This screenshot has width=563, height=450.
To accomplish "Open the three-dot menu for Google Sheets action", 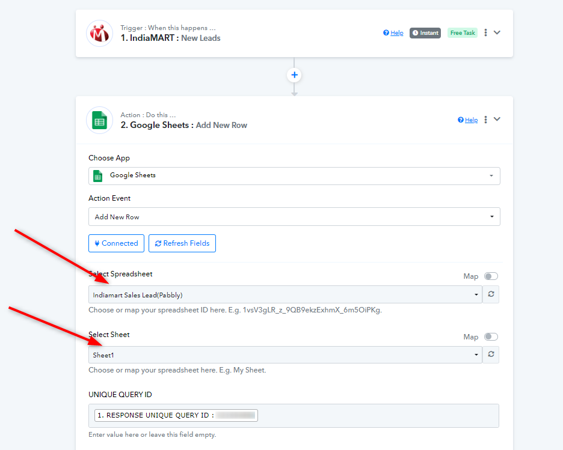I will click(485, 120).
